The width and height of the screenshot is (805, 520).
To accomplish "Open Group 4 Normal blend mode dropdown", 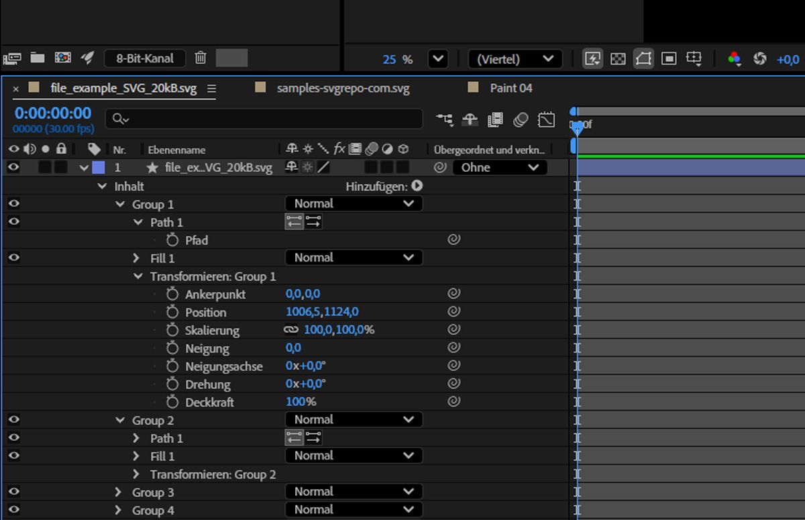I will (354, 509).
